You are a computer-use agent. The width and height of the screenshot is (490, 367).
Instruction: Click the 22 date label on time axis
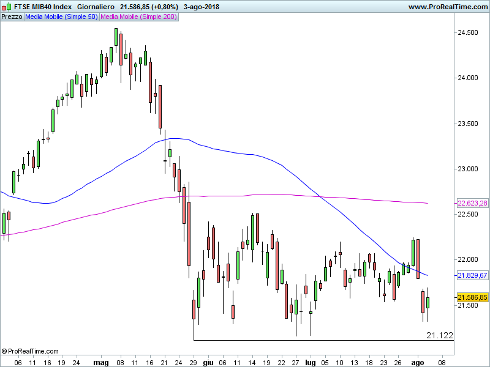281,363
